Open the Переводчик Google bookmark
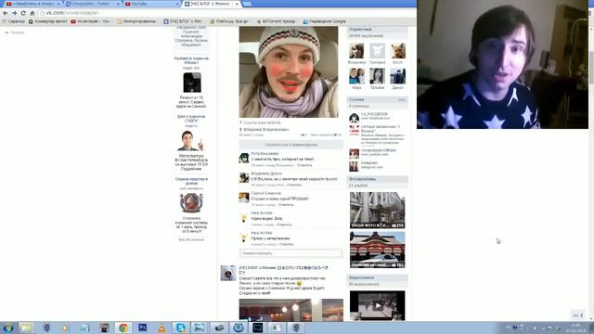594x334 pixels. pyautogui.click(x=324, y=21)
